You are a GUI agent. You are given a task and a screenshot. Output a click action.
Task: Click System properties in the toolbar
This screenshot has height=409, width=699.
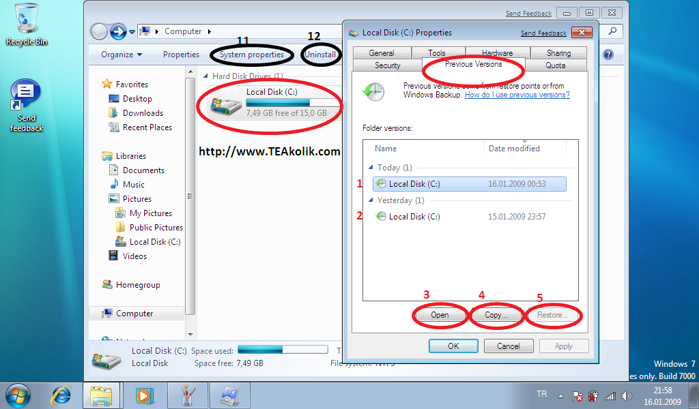[x=252, y=55]
